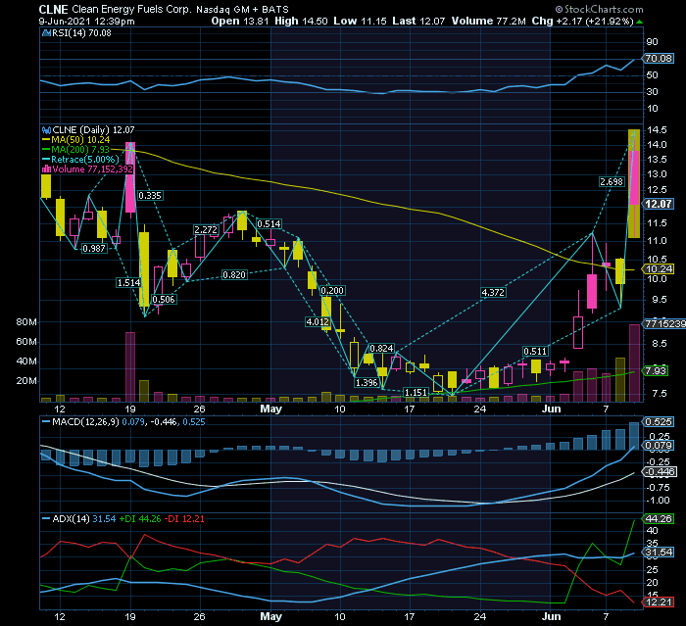Click the 0.511 retracement label

pyautogui.click(x=535, y=352)
